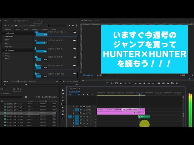194x145 pixels.
Task: Toggle eye visibility of ビデオ2 track
Action: (84, 110)
